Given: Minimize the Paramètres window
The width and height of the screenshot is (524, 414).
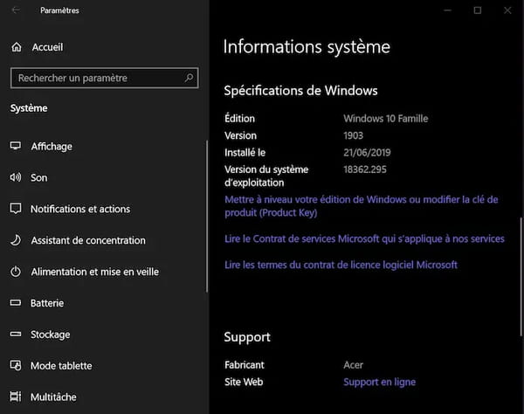Looking at the screenshot, I should (447, 10).
